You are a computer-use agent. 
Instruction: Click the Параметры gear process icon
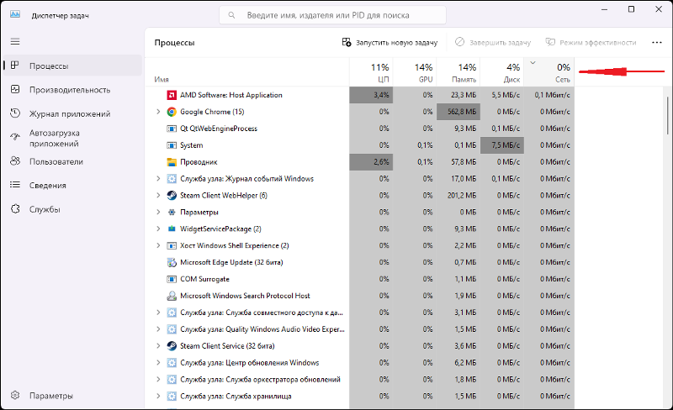pyautogui.click(x=172, y=212)
